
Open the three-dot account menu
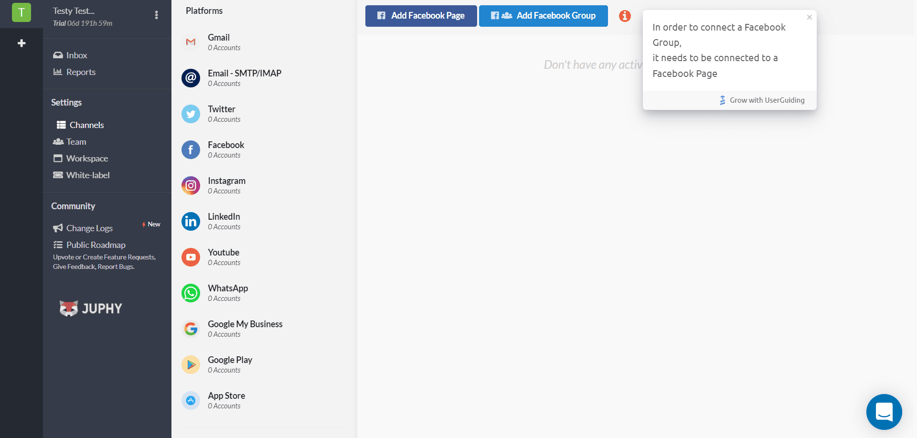(x=156, y=15)
